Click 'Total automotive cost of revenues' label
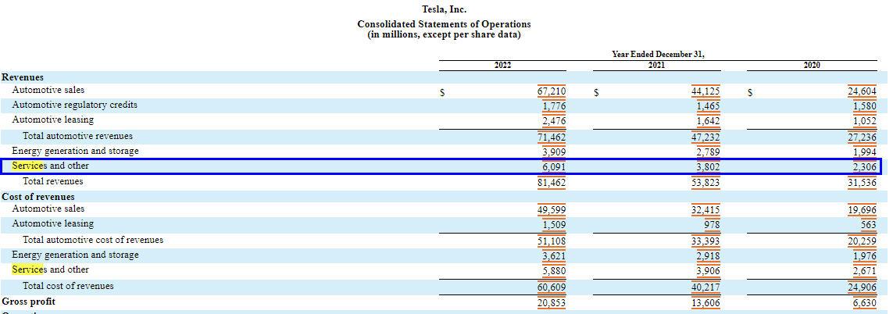Image resolution: width=893 pixels, height=314 pixels. pos(93,240)
